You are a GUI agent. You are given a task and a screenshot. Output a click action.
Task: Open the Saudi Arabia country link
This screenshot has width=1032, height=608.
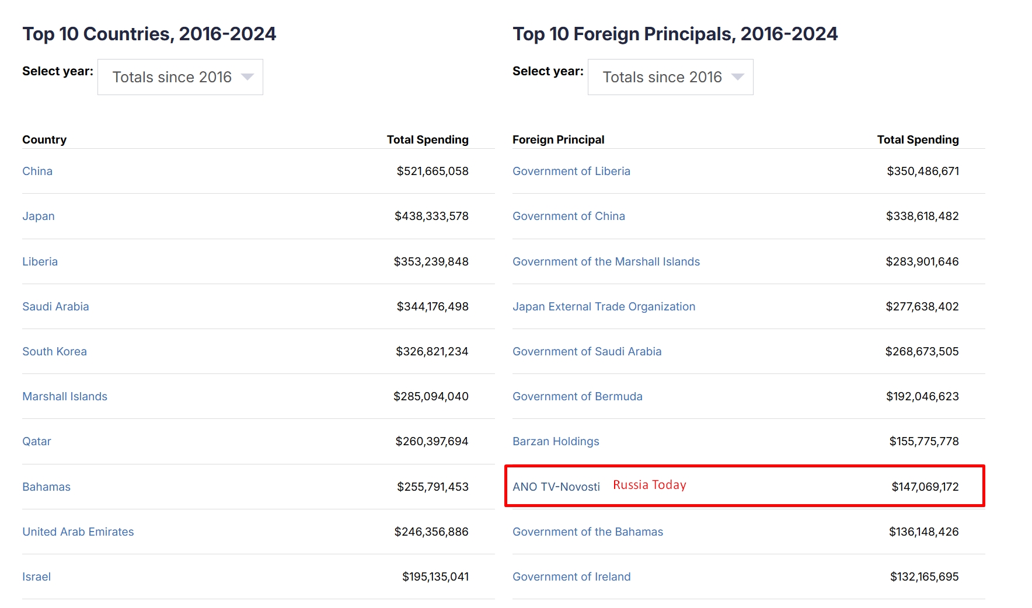click(55, 306)
